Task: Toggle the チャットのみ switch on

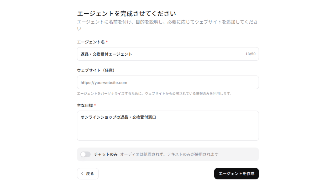Action: coord(86,154)
